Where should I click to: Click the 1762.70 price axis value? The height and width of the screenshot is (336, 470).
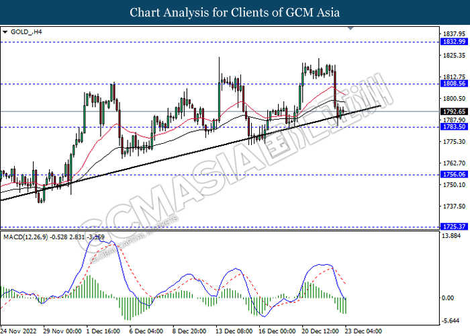pos(454,163)
